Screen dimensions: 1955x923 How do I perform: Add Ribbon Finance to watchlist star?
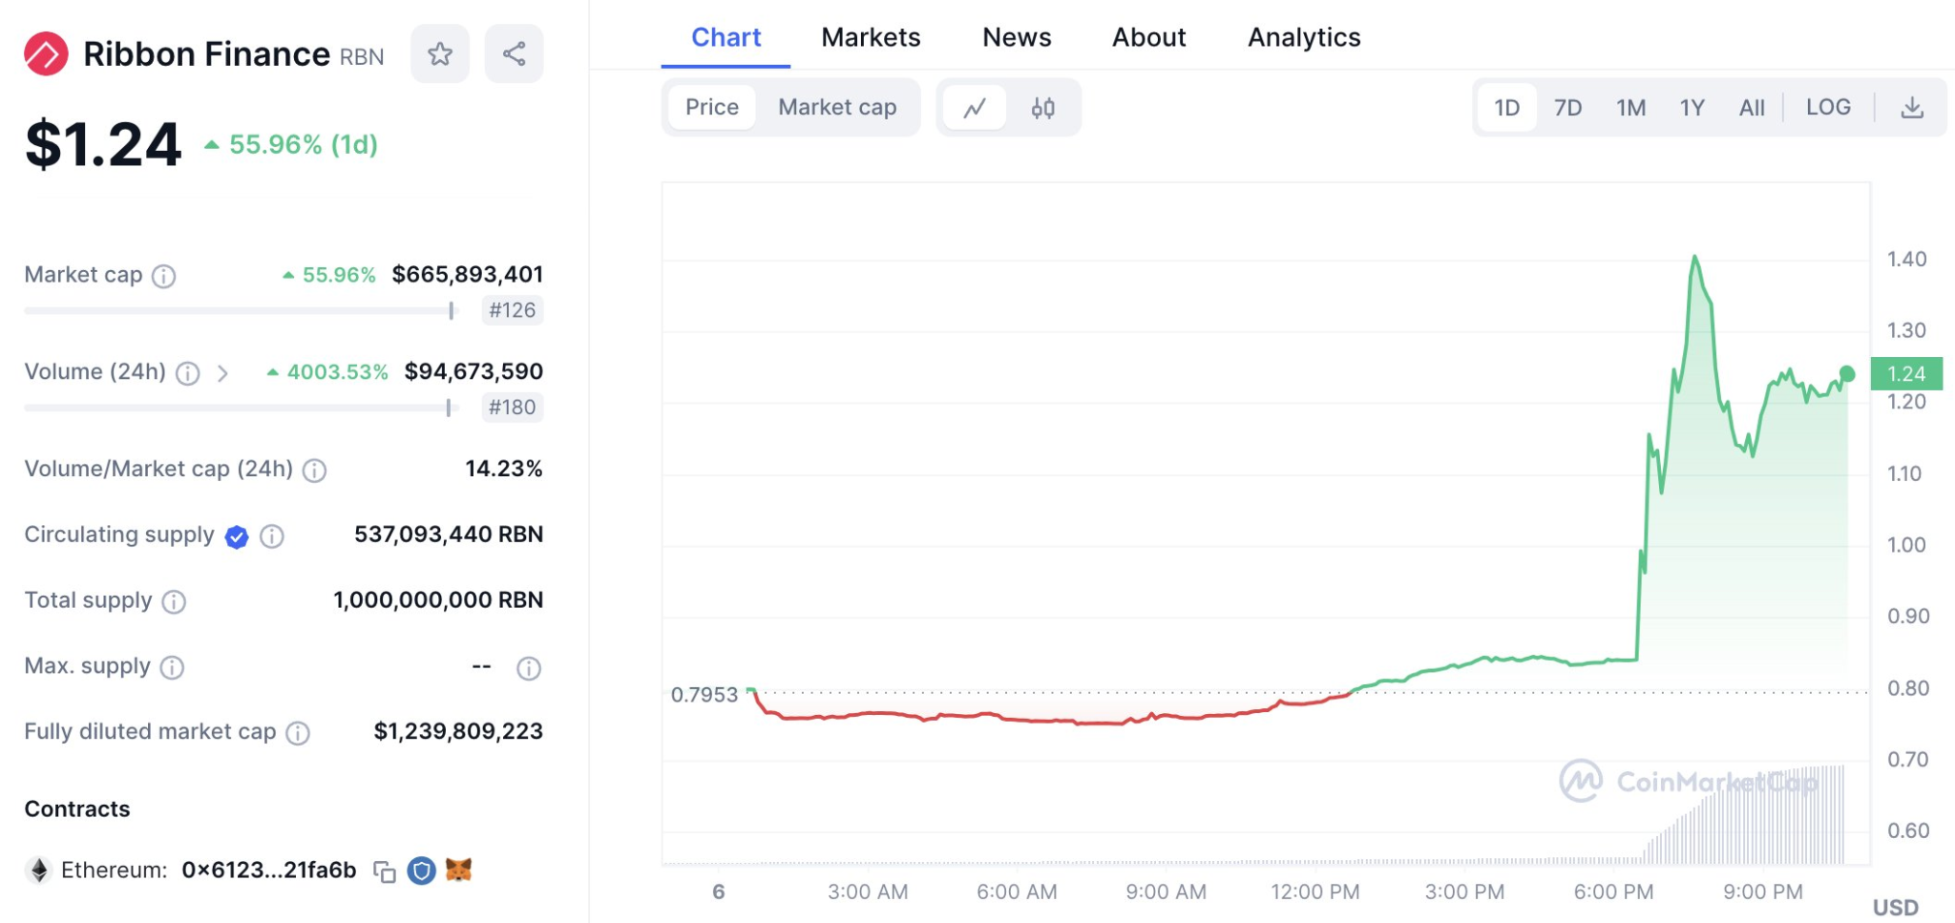click(x=439, y=54)
